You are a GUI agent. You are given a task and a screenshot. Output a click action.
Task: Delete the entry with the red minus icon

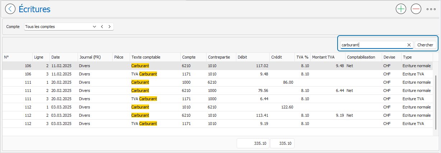[416, 9]
